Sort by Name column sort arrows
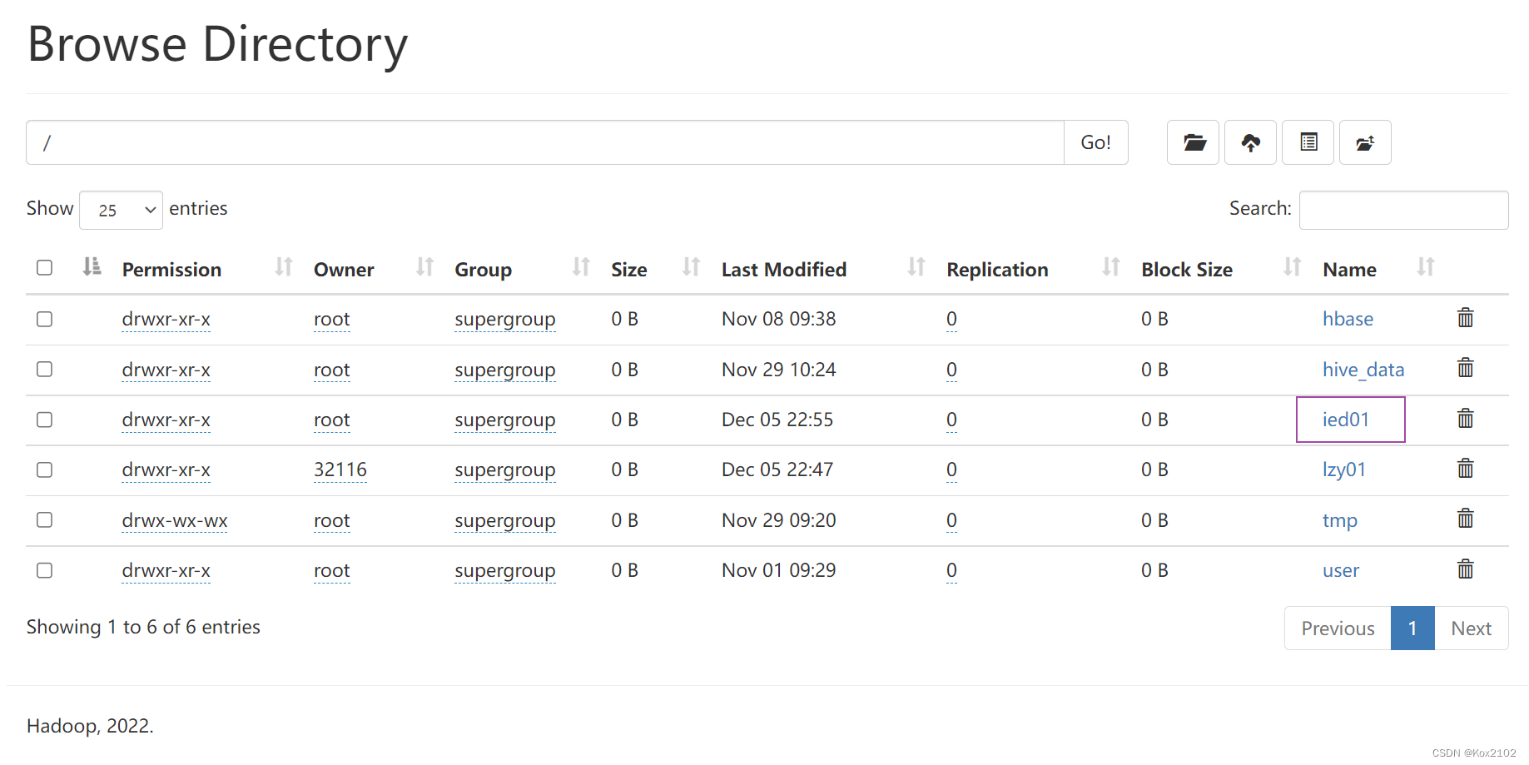 pyautogui.click(x=1426, y=267)
